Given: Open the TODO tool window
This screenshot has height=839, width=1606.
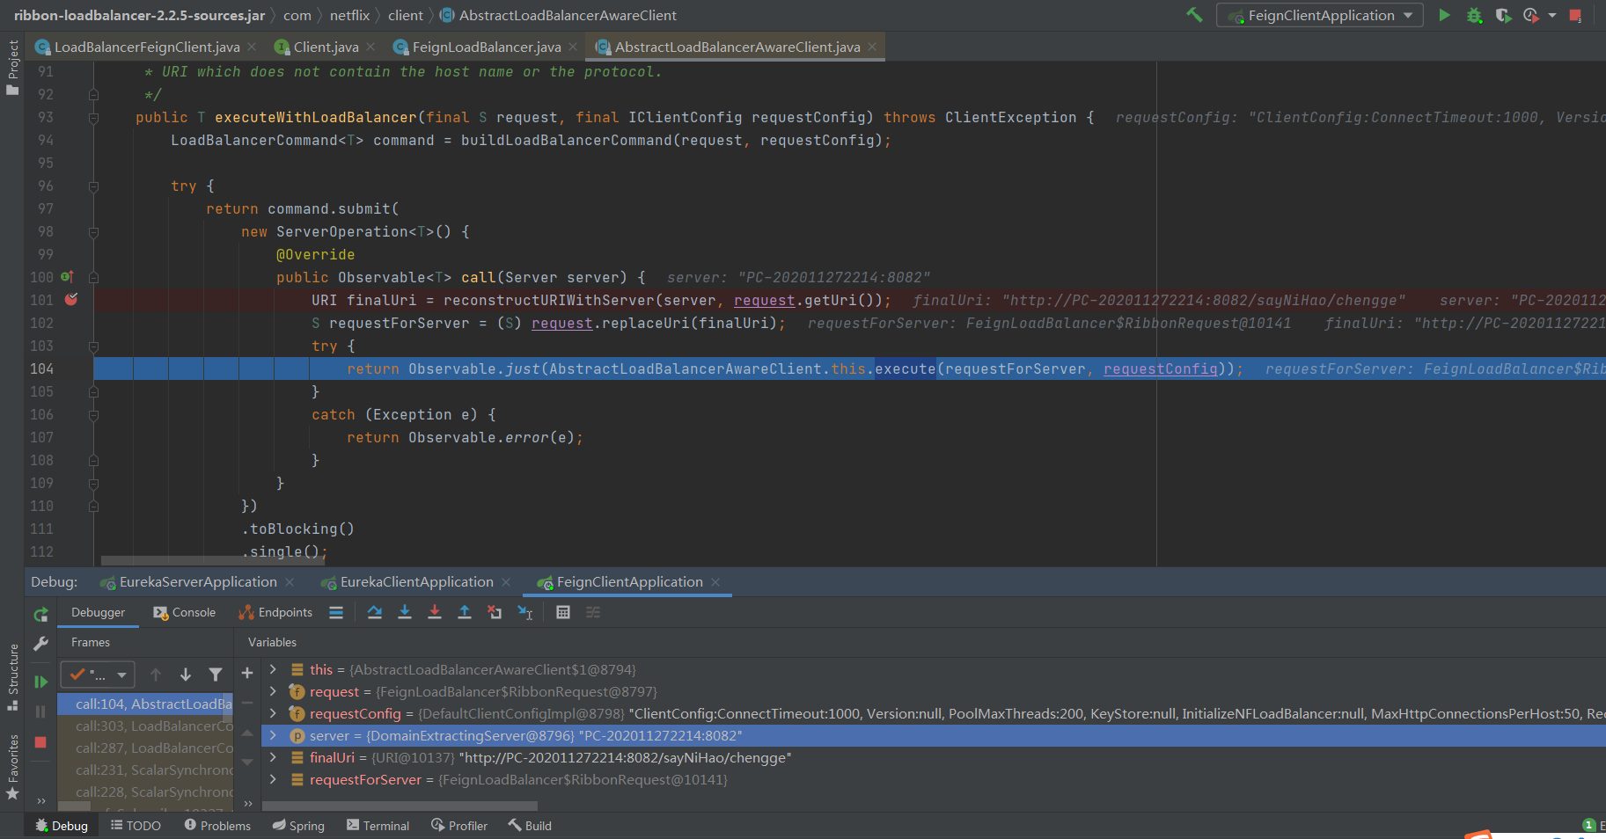Looking at the screenshot, I should point(136,826).
